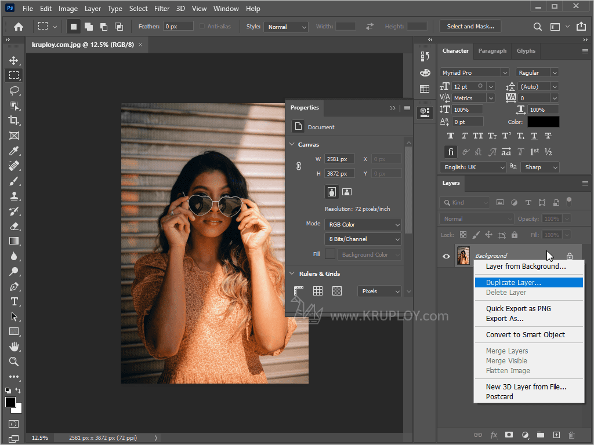Select the Spot Healing Brush tool

click(14, 166)
